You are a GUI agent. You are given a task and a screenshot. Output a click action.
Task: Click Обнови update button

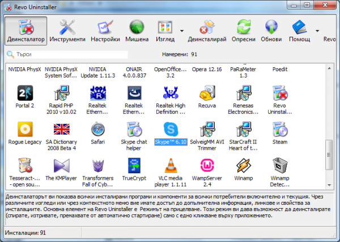[271, 31]
